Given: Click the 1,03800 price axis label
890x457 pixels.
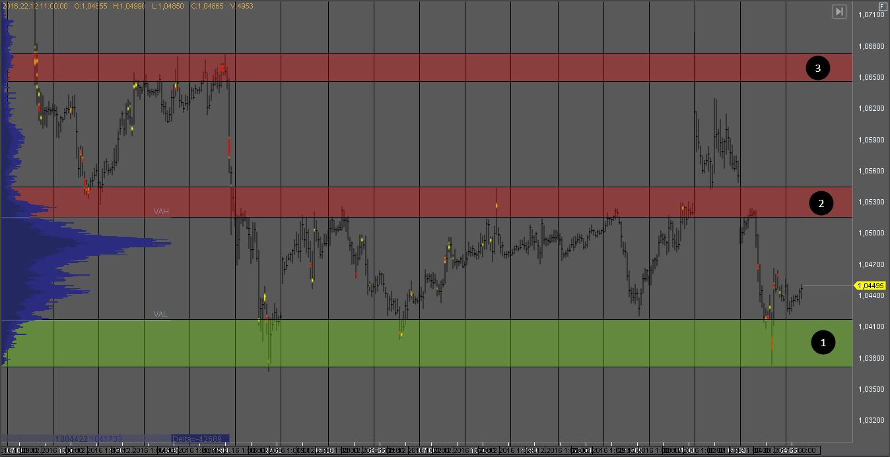Looking at the screenshot, I should point(872,358).
